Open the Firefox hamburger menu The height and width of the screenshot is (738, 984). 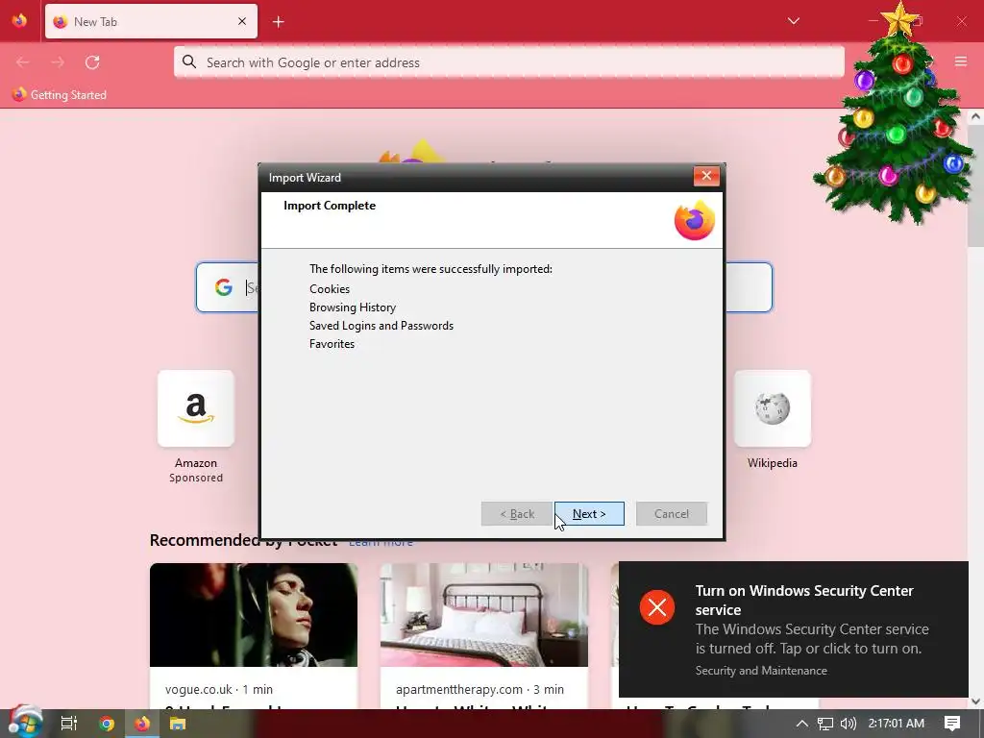pyautogui.click(x=961, y=61)
